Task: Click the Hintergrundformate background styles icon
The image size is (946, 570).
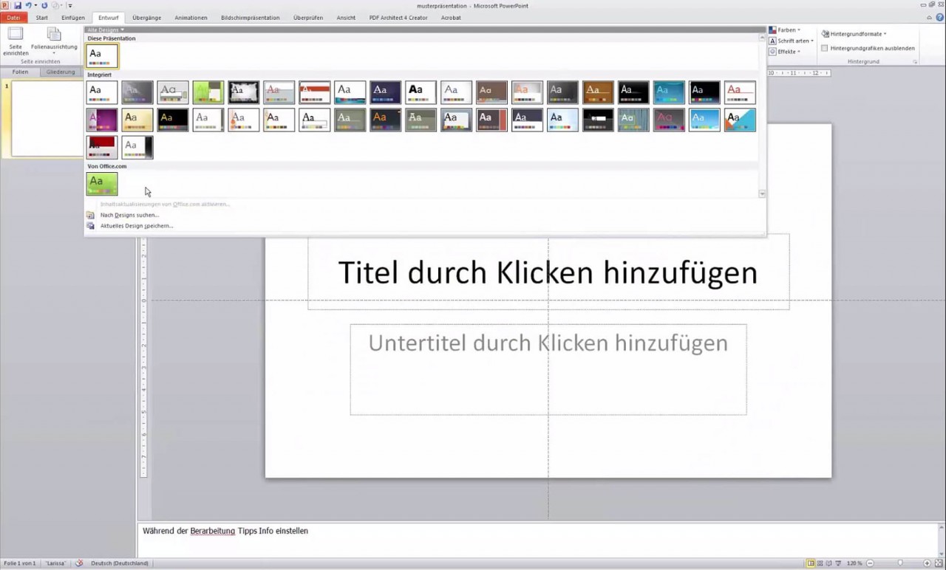Action: click(826, 33)
